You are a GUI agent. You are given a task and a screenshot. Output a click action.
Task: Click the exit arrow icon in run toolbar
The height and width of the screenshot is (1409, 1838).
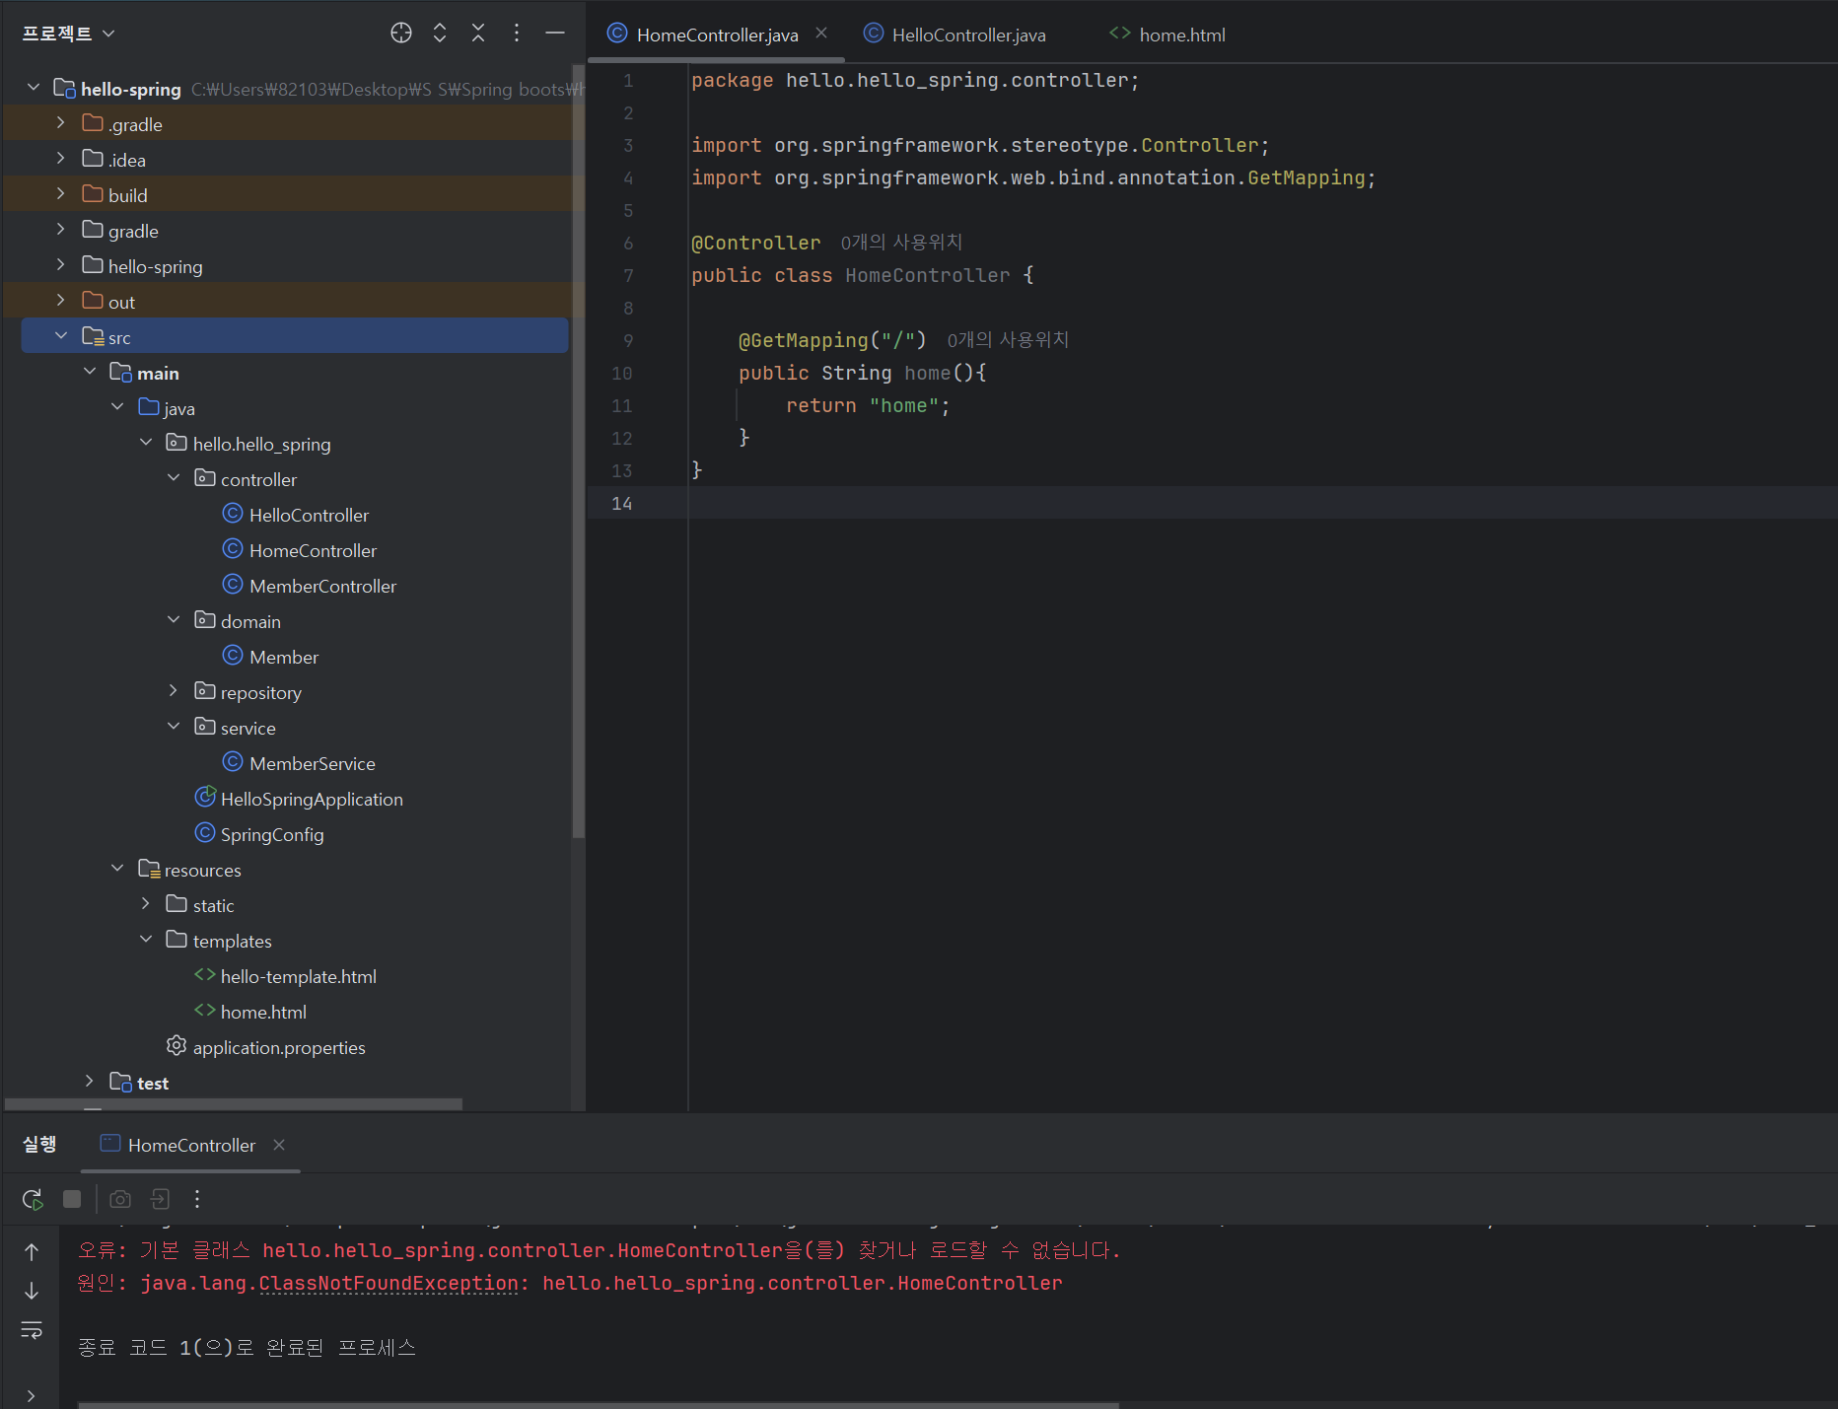click(x=160, y=1199)
